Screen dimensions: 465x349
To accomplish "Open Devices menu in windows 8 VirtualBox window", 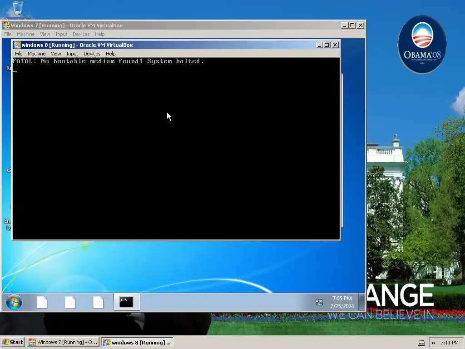I will (x=92, y=54).
